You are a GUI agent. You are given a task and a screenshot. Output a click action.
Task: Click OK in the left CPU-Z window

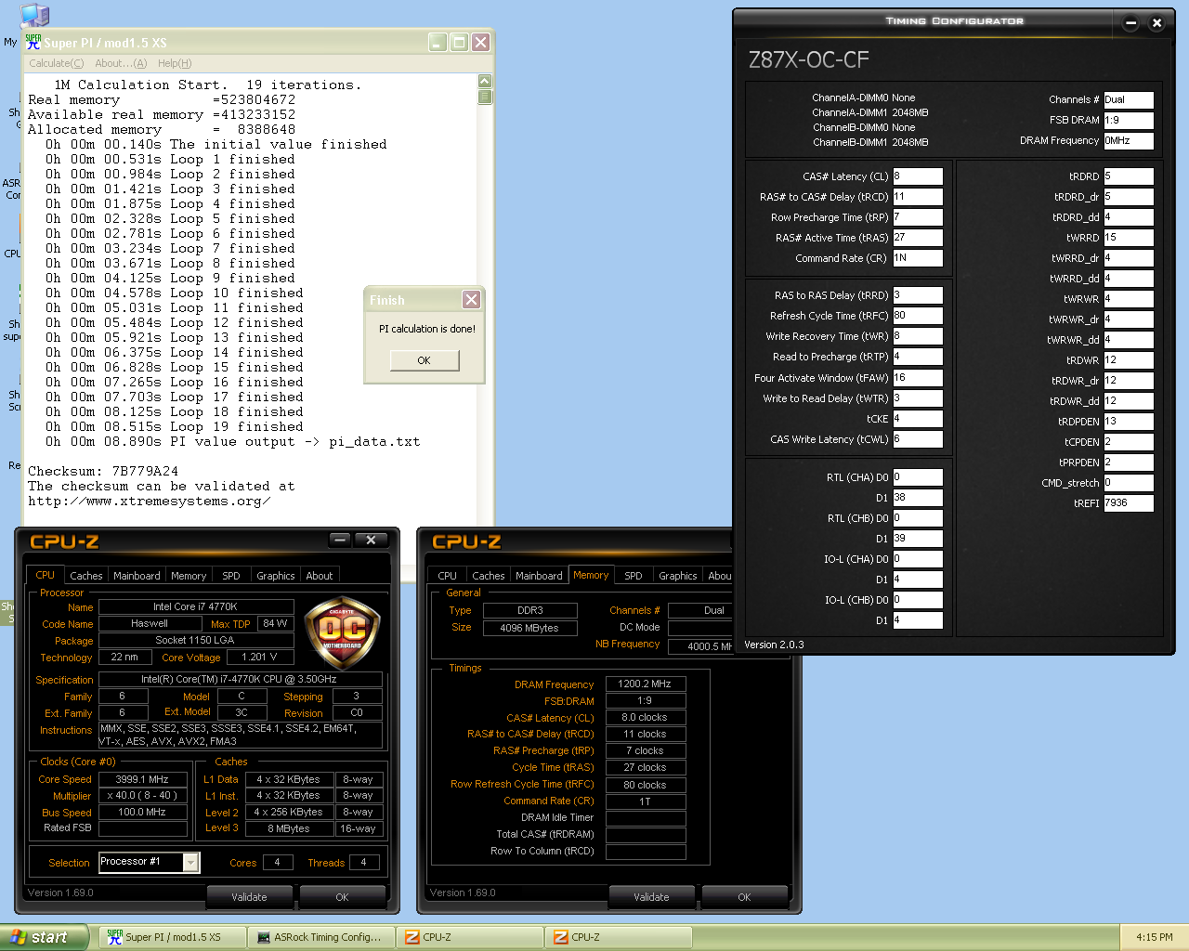pyautogui.click(x=342, y=897)
